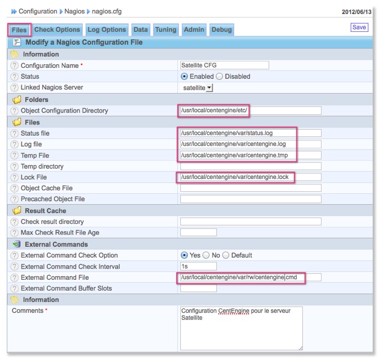Click help icon beside Configuration Name
378x358 pixels.
(x=14, y=65)
